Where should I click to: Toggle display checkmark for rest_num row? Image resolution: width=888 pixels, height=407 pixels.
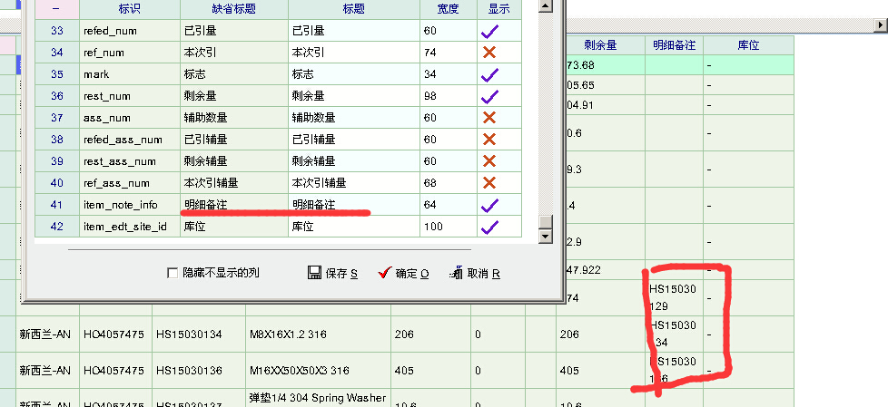[490, 96]
